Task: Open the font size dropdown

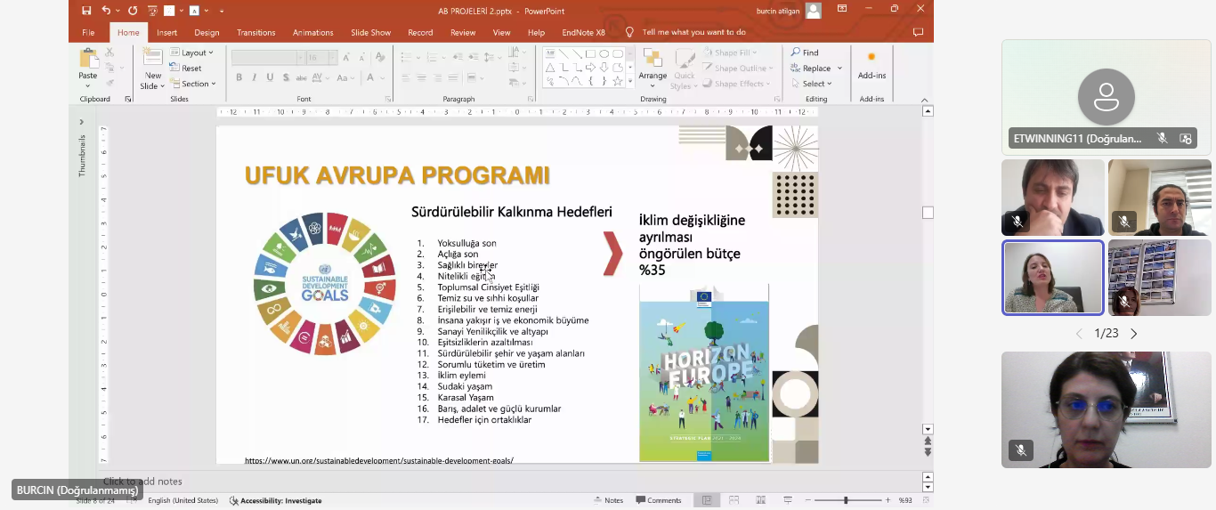Action: pos(333,57)
